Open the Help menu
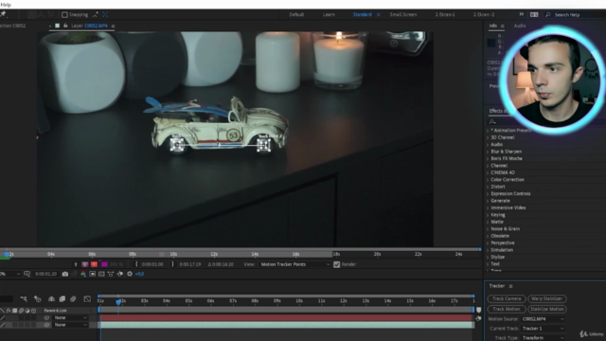This screenshot has height=341, width=606. (x=6, y=5)
